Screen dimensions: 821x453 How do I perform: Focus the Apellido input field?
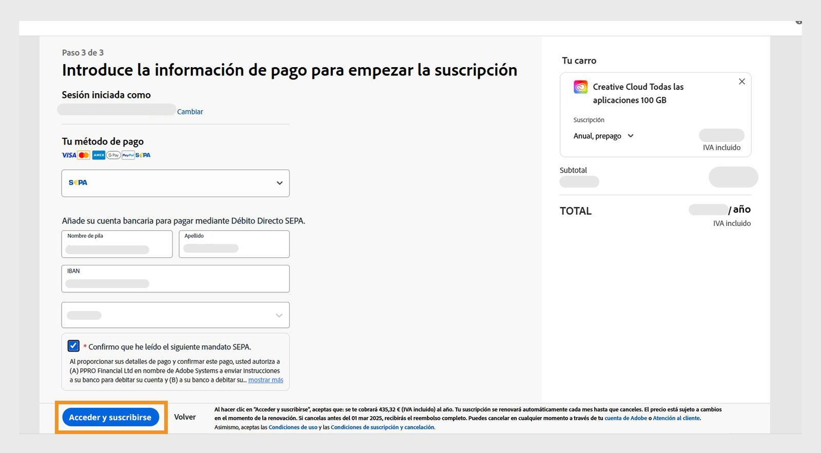[x=234, y=244]
